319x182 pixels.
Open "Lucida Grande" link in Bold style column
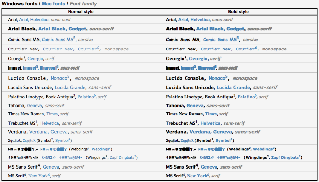click(x=233, y=88)
